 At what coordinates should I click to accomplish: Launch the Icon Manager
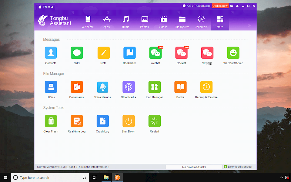click(x=154, y=87)
